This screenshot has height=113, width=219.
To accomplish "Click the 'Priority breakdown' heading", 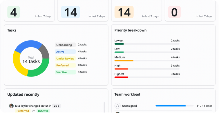I will 131,30.
